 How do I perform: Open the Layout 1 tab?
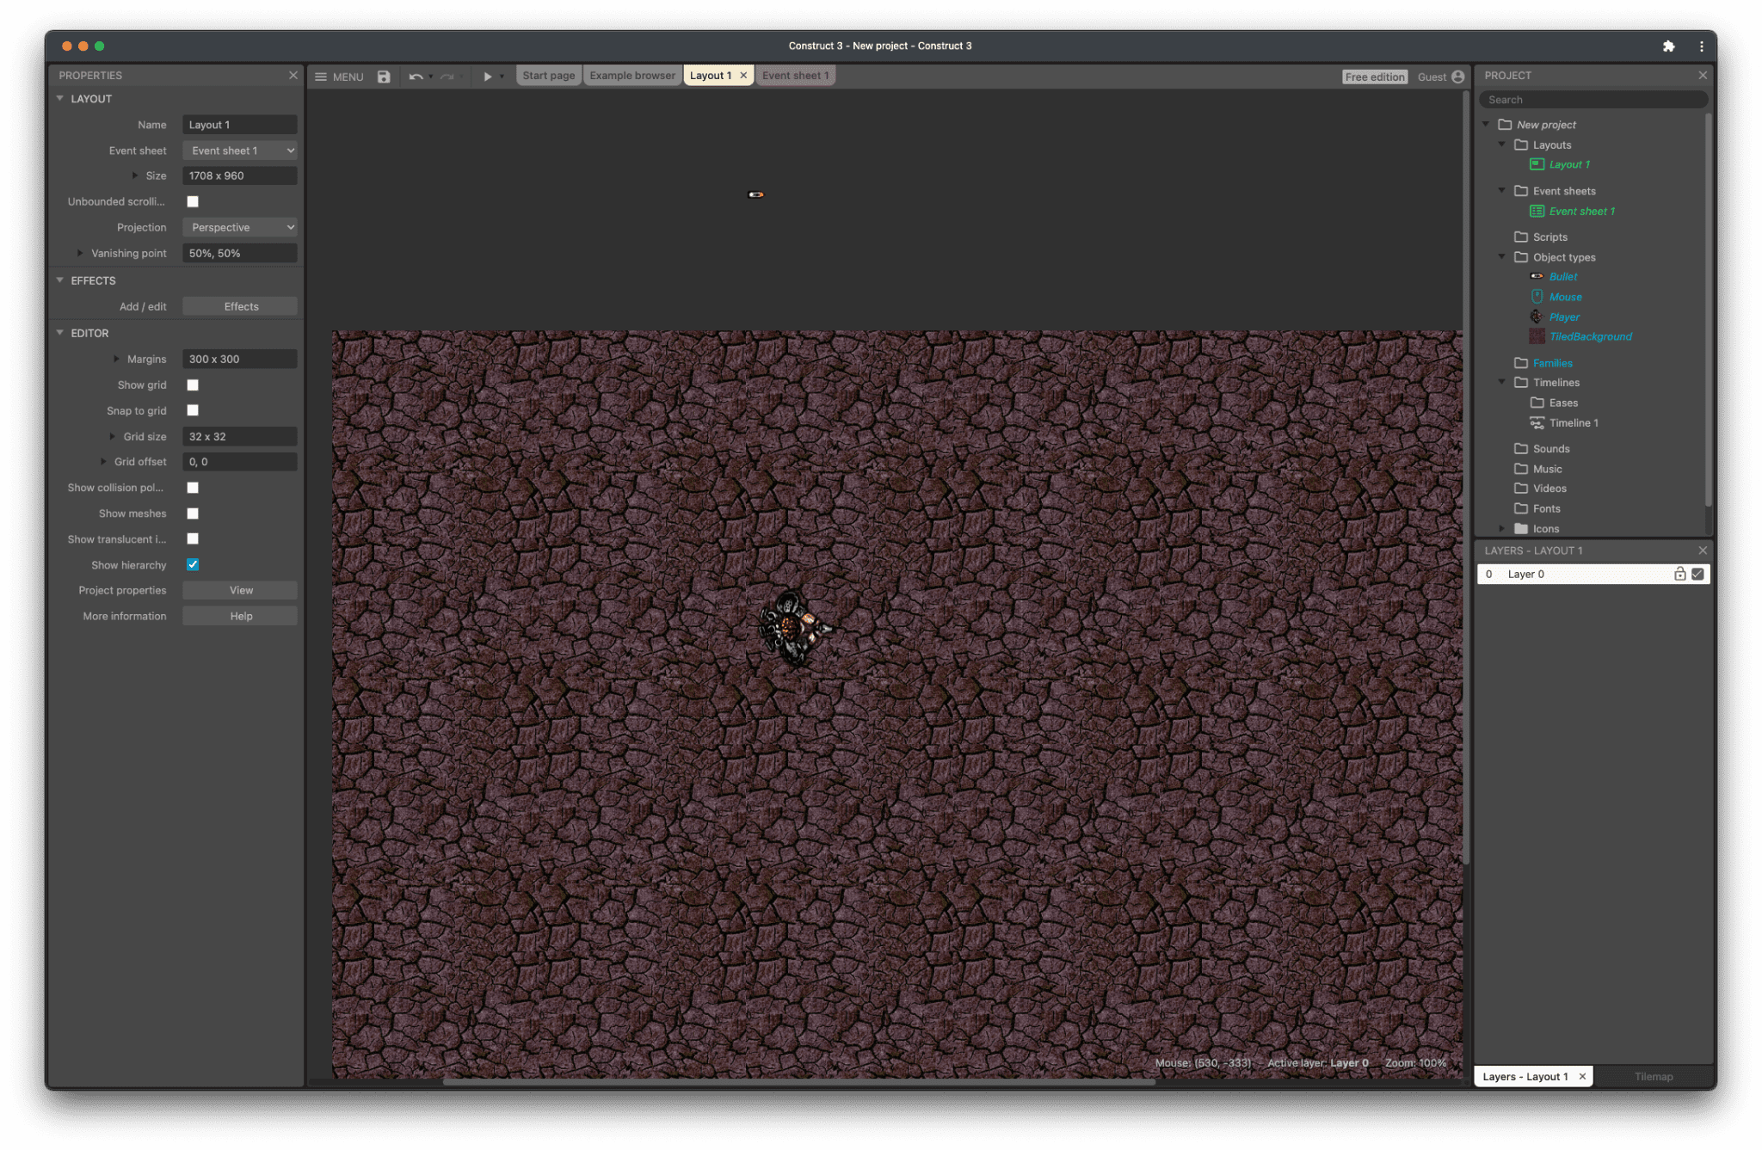[x=710, y=75]
